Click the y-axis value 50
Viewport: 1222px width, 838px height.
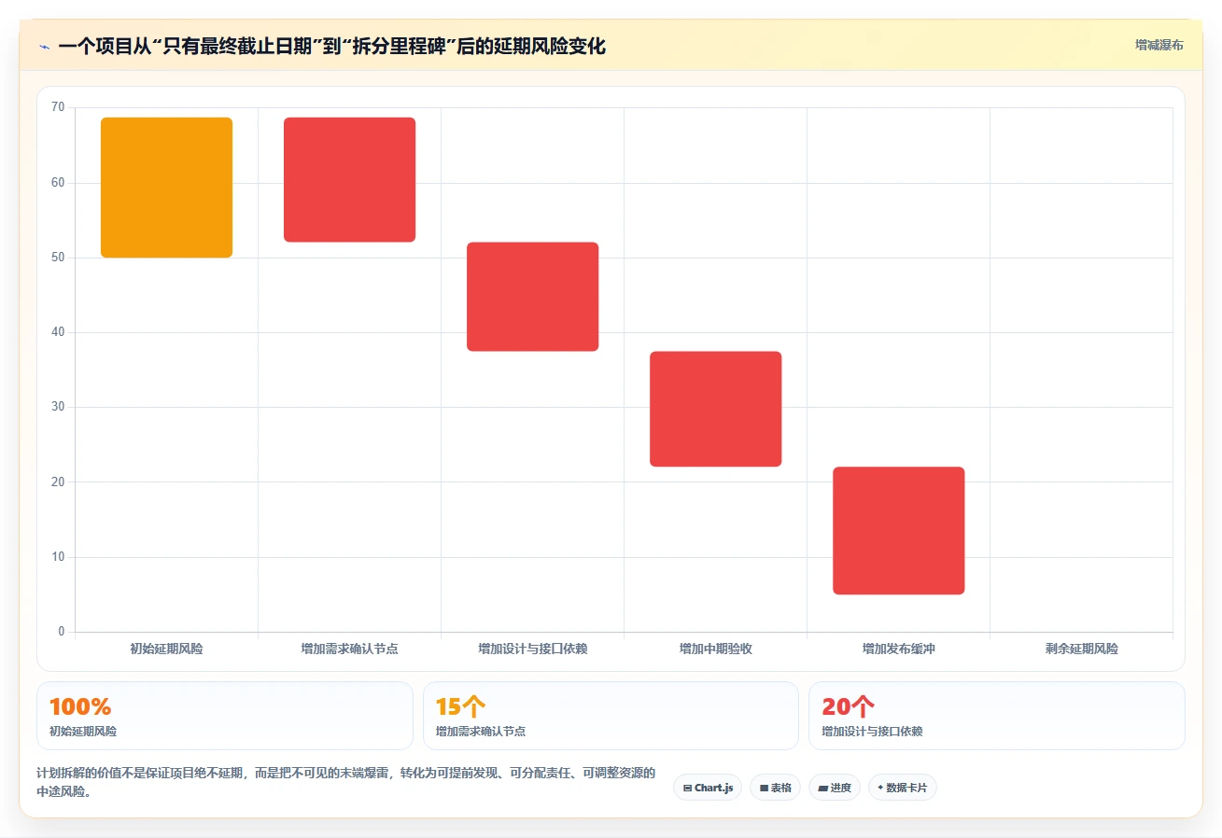[59, 258]
